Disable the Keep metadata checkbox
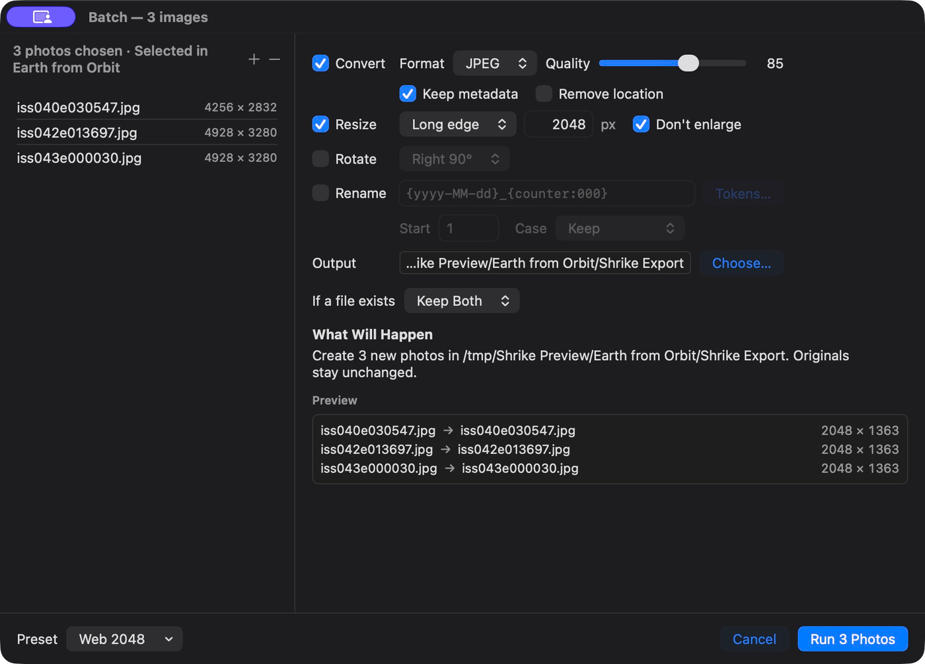The image size is (925, 664). point(408,94)
